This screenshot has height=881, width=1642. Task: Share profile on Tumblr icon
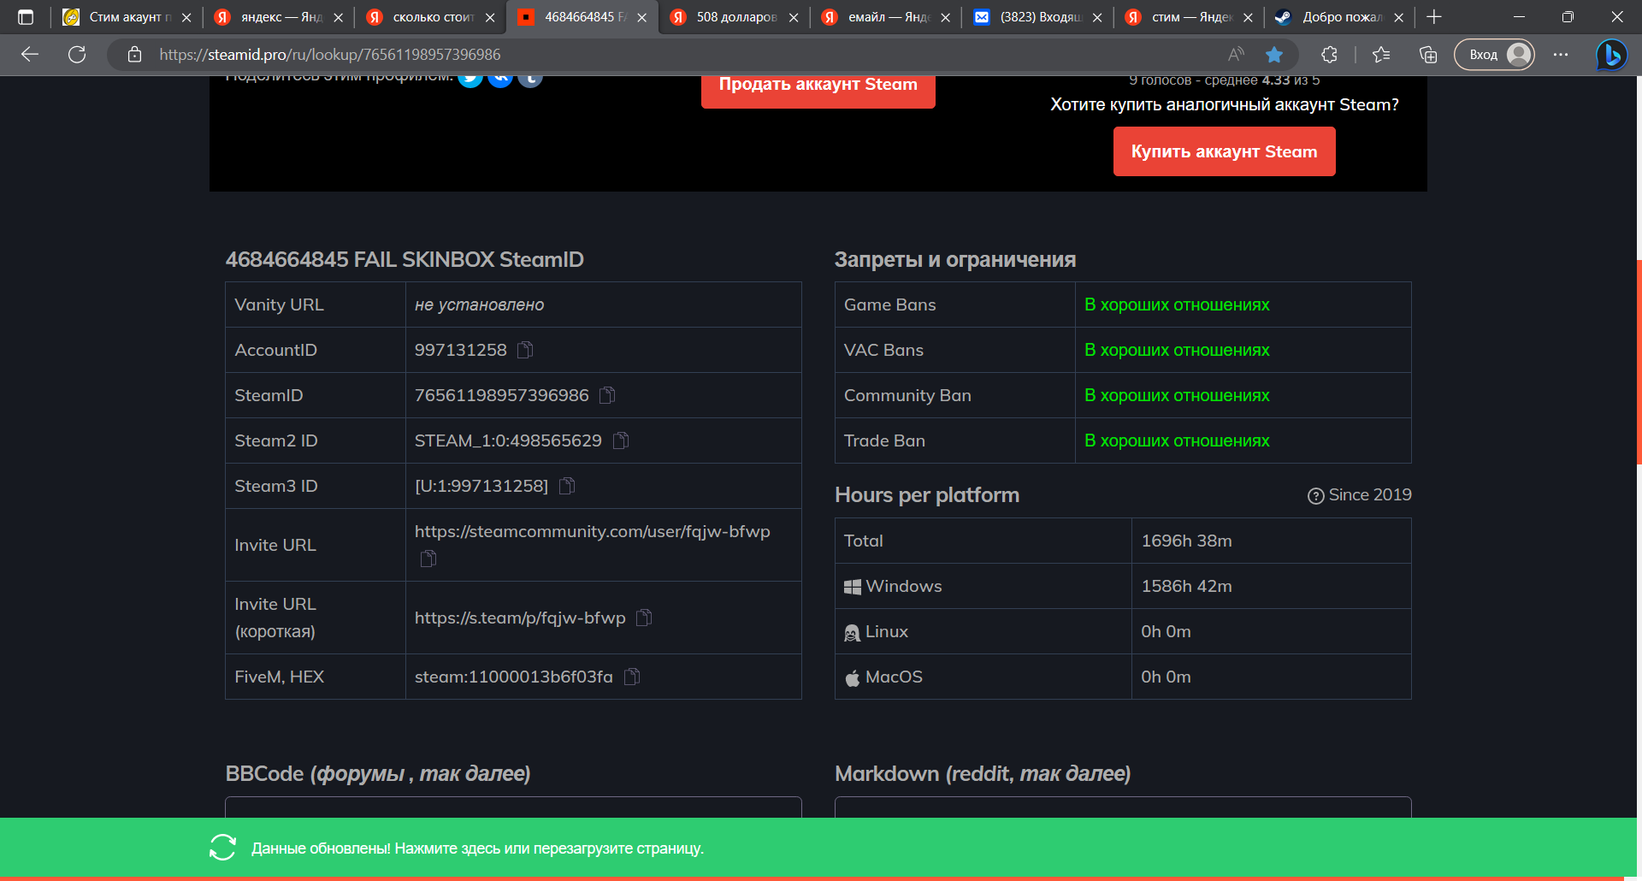tap(530, 79)
